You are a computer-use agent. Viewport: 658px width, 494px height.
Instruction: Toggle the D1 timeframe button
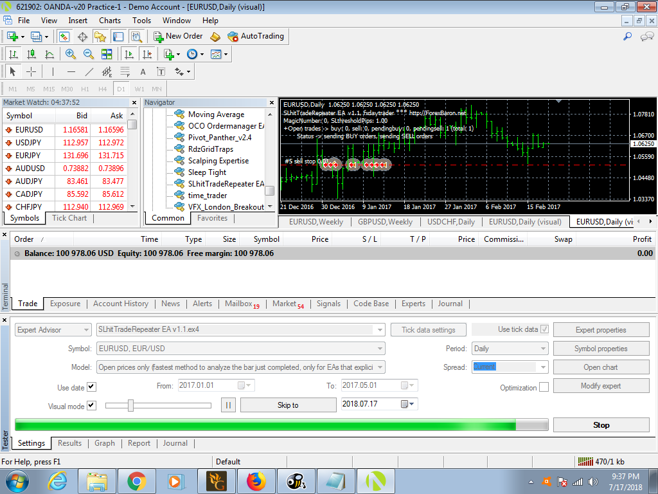coord(121,89)
